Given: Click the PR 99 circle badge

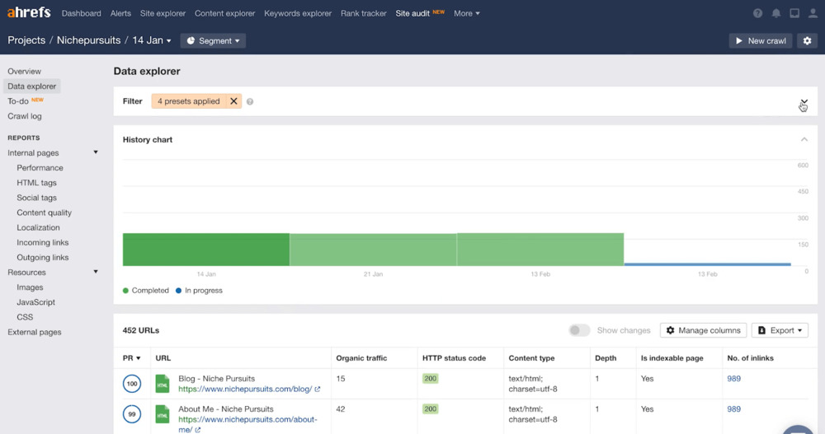Looking at the screenshot, I should [132, 414].
